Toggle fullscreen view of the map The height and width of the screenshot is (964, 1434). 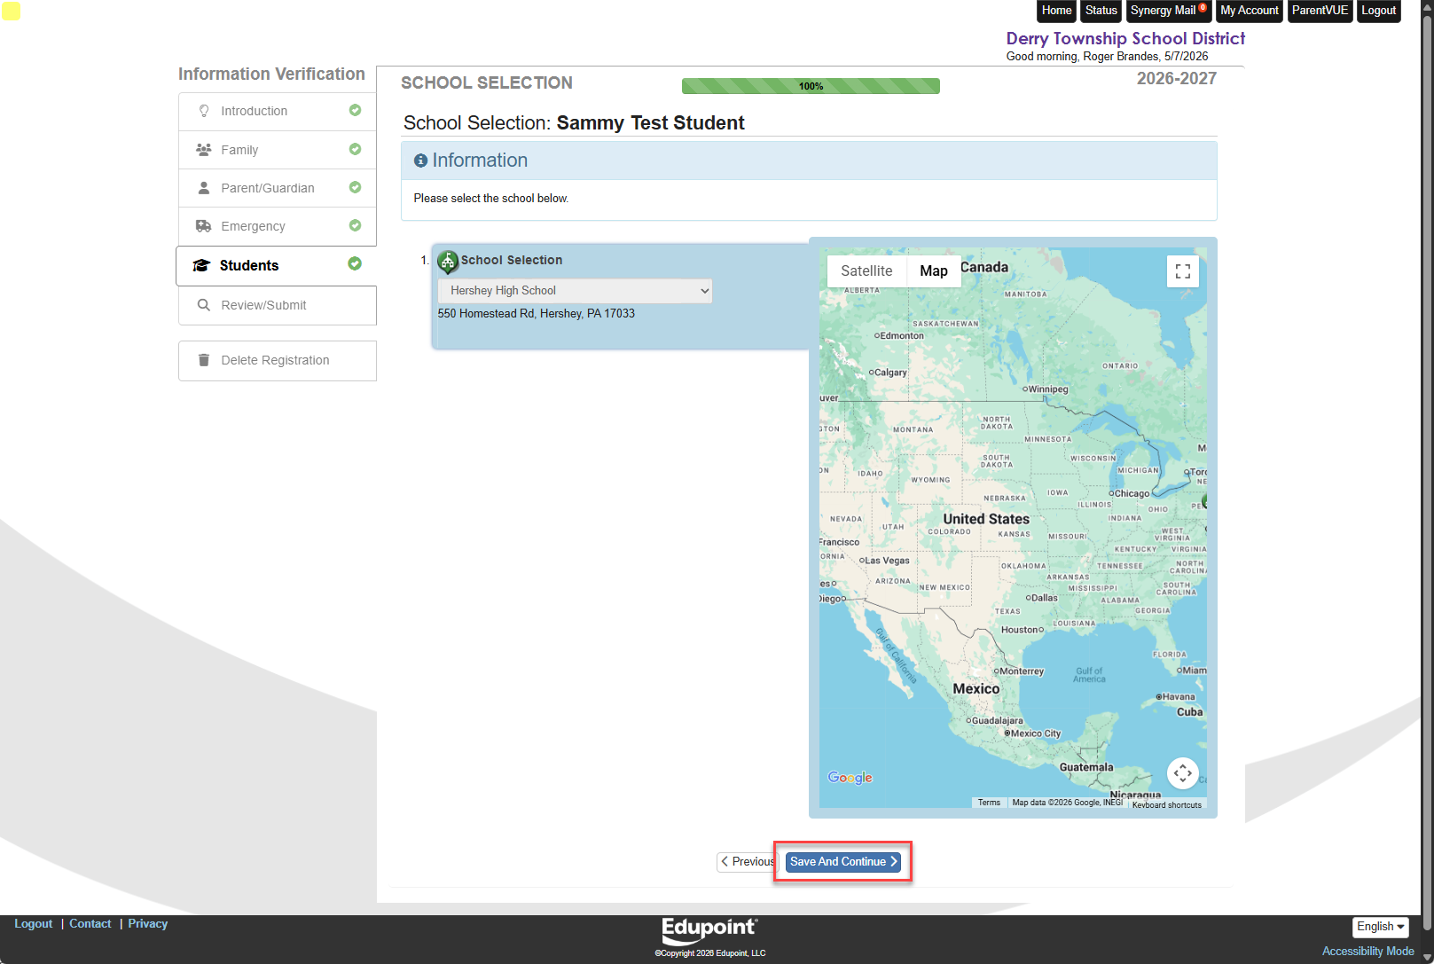[1183, 271]
